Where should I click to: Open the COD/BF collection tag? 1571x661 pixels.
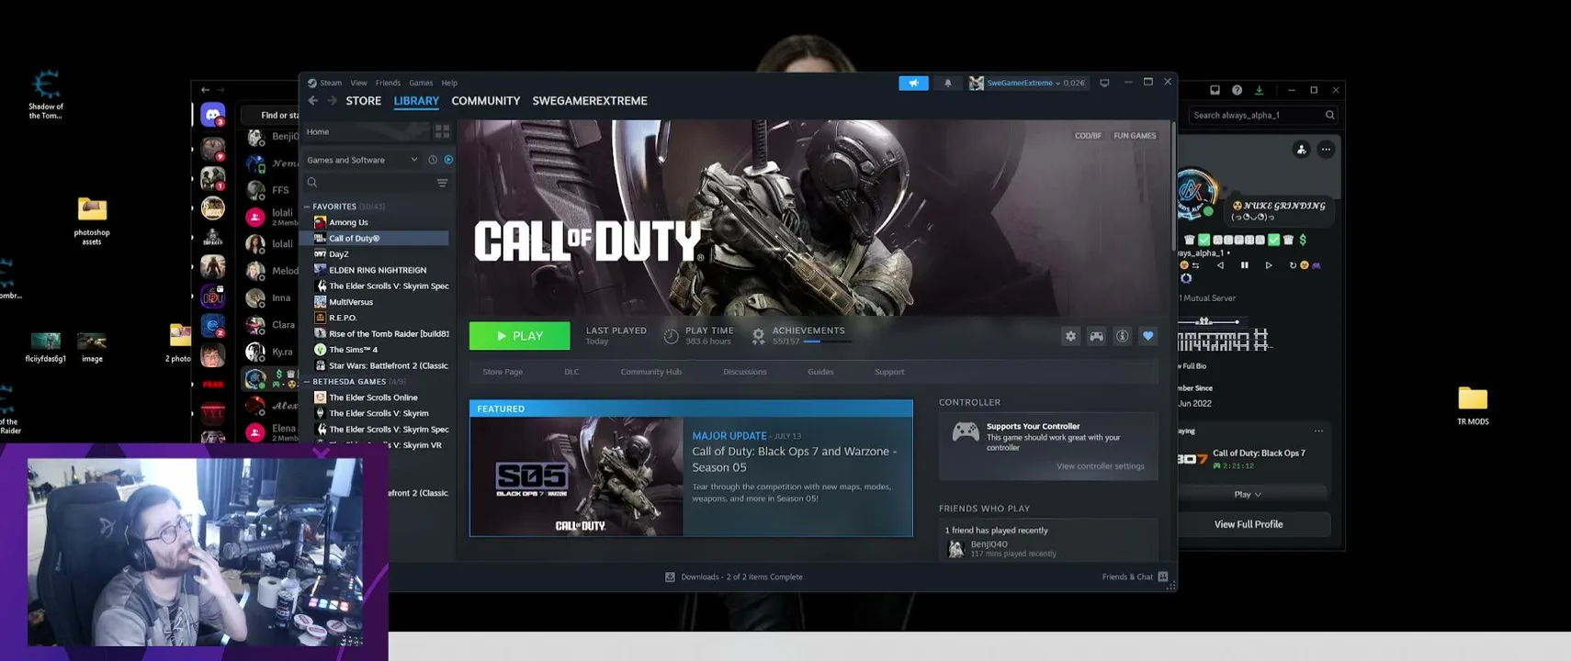point(1088,136)
